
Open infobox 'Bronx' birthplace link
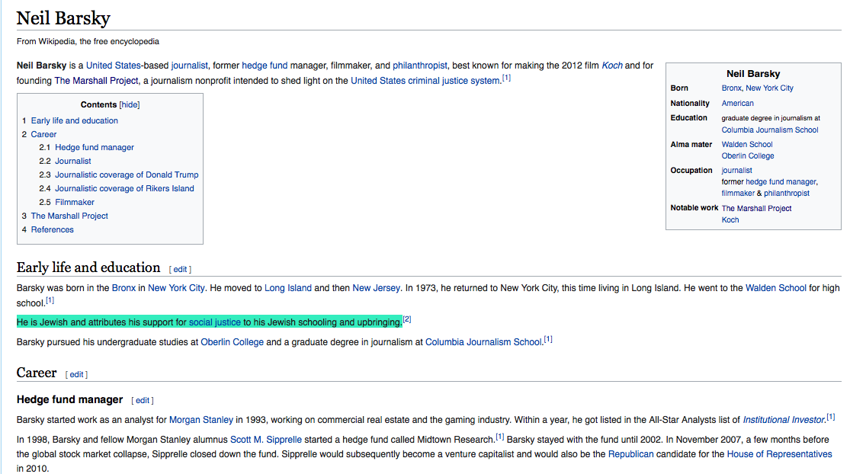731,88
